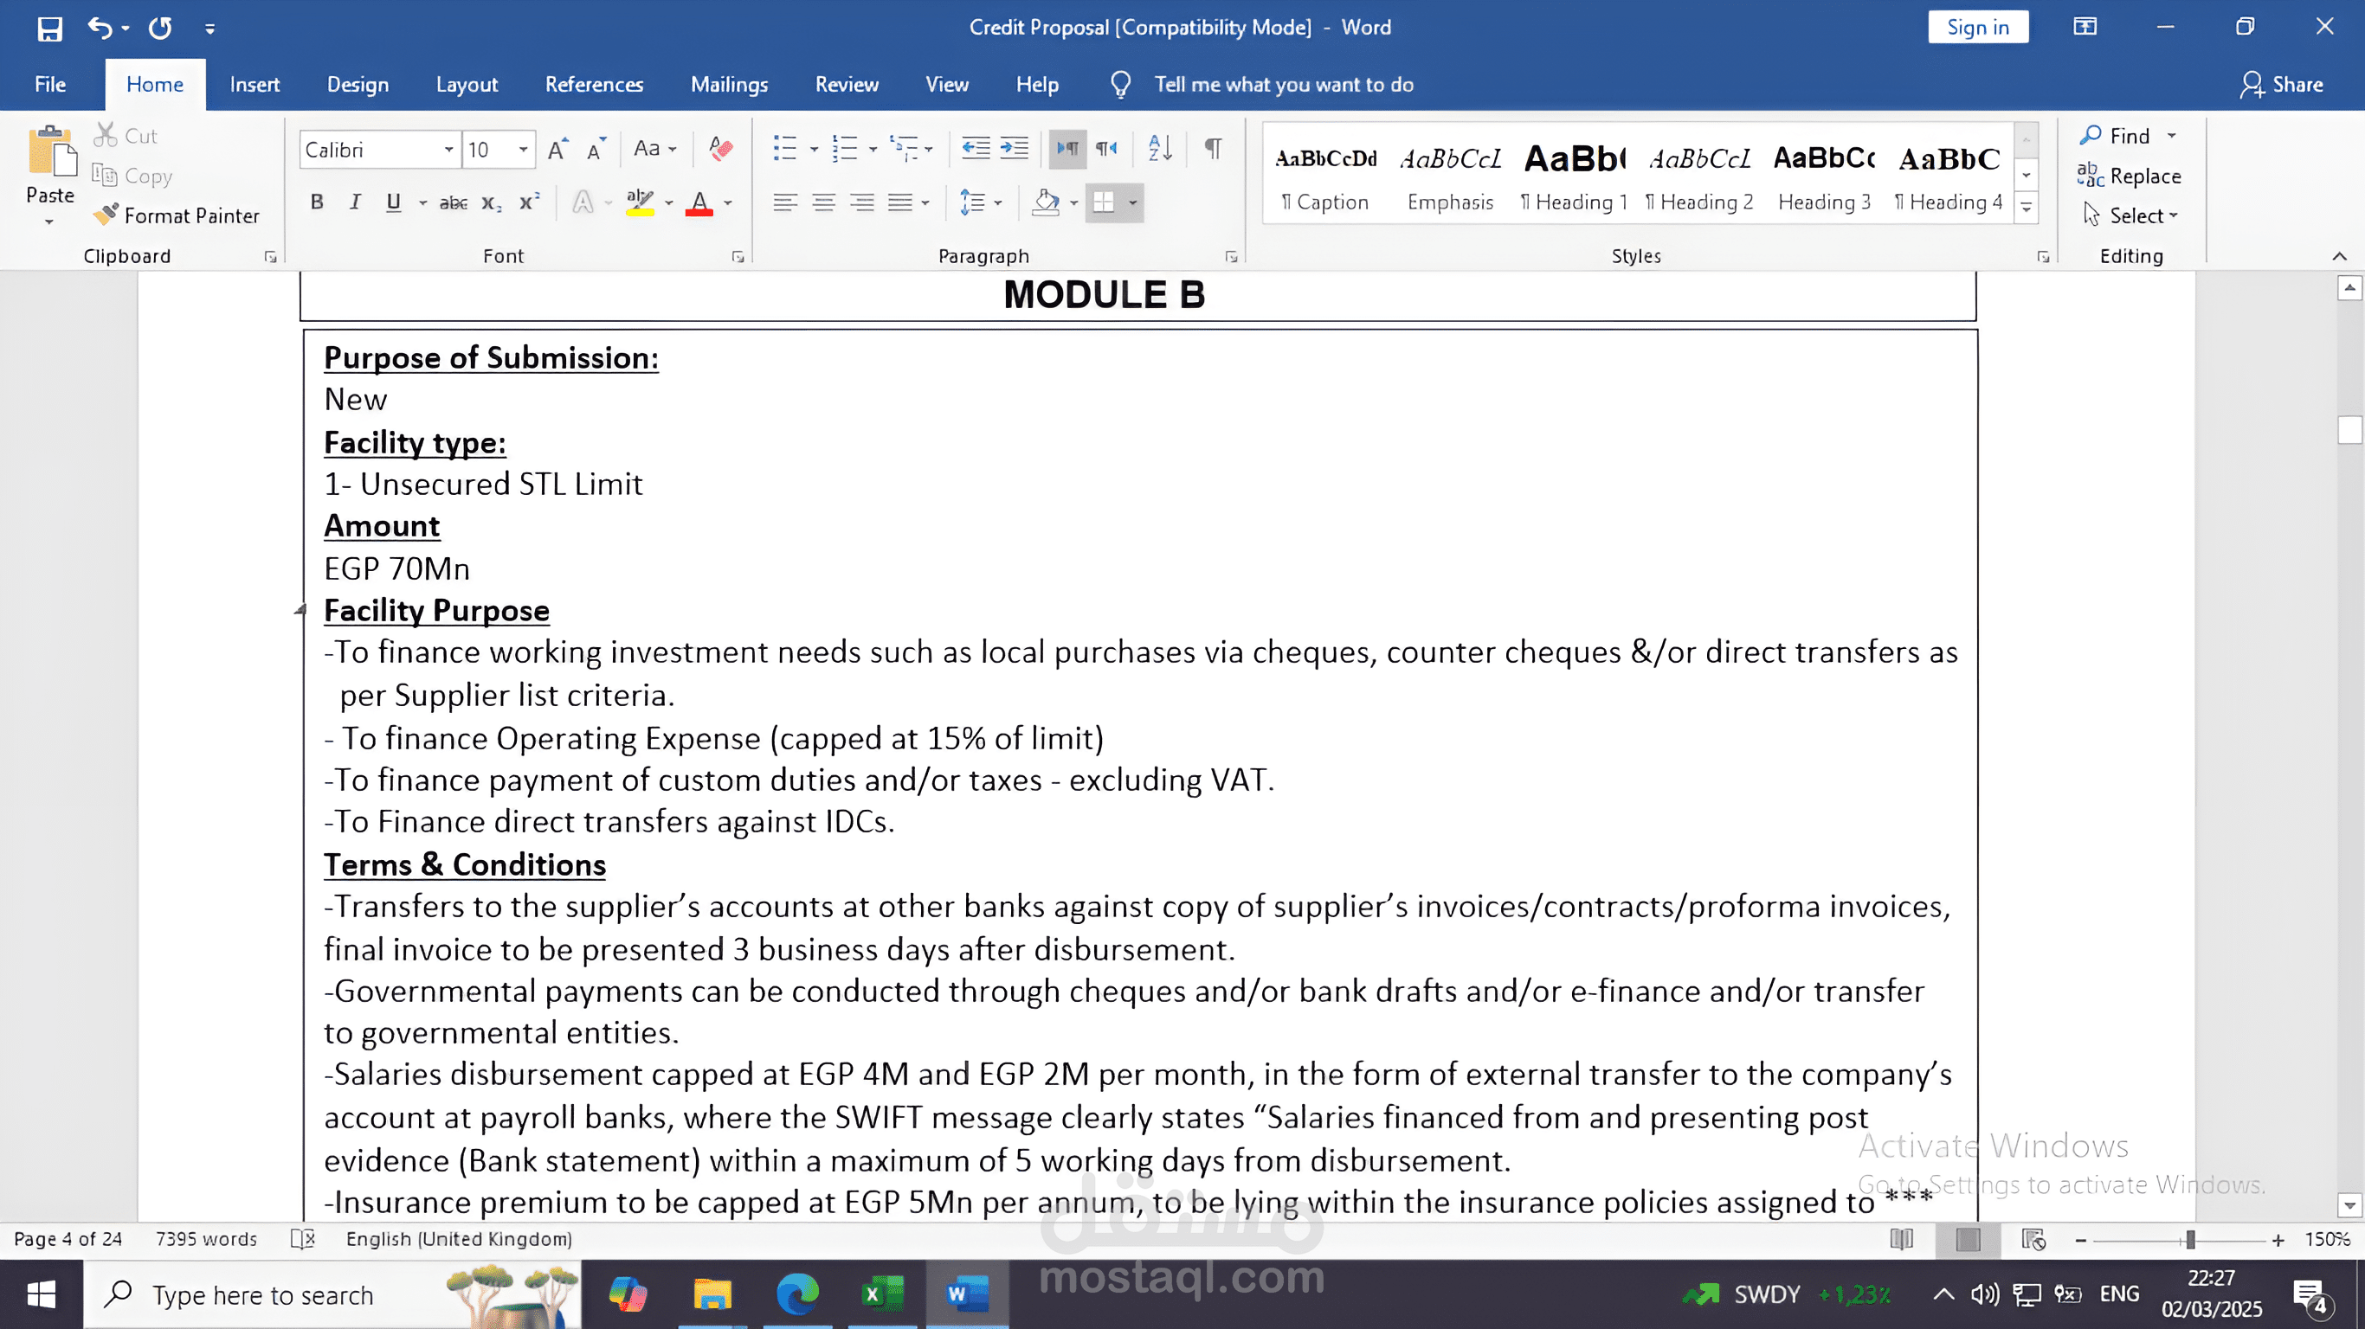Open Excel from the taskbar
The width and height of the screenshot is (2365, 1329).
881,1294
